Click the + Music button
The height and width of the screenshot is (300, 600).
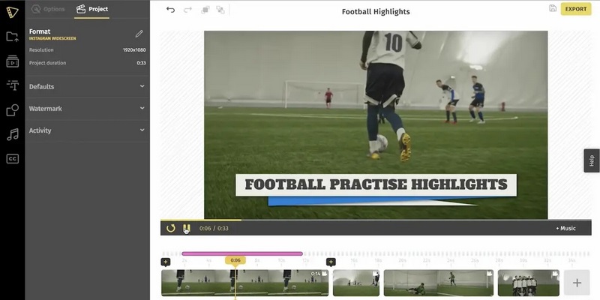click(565, 228)
